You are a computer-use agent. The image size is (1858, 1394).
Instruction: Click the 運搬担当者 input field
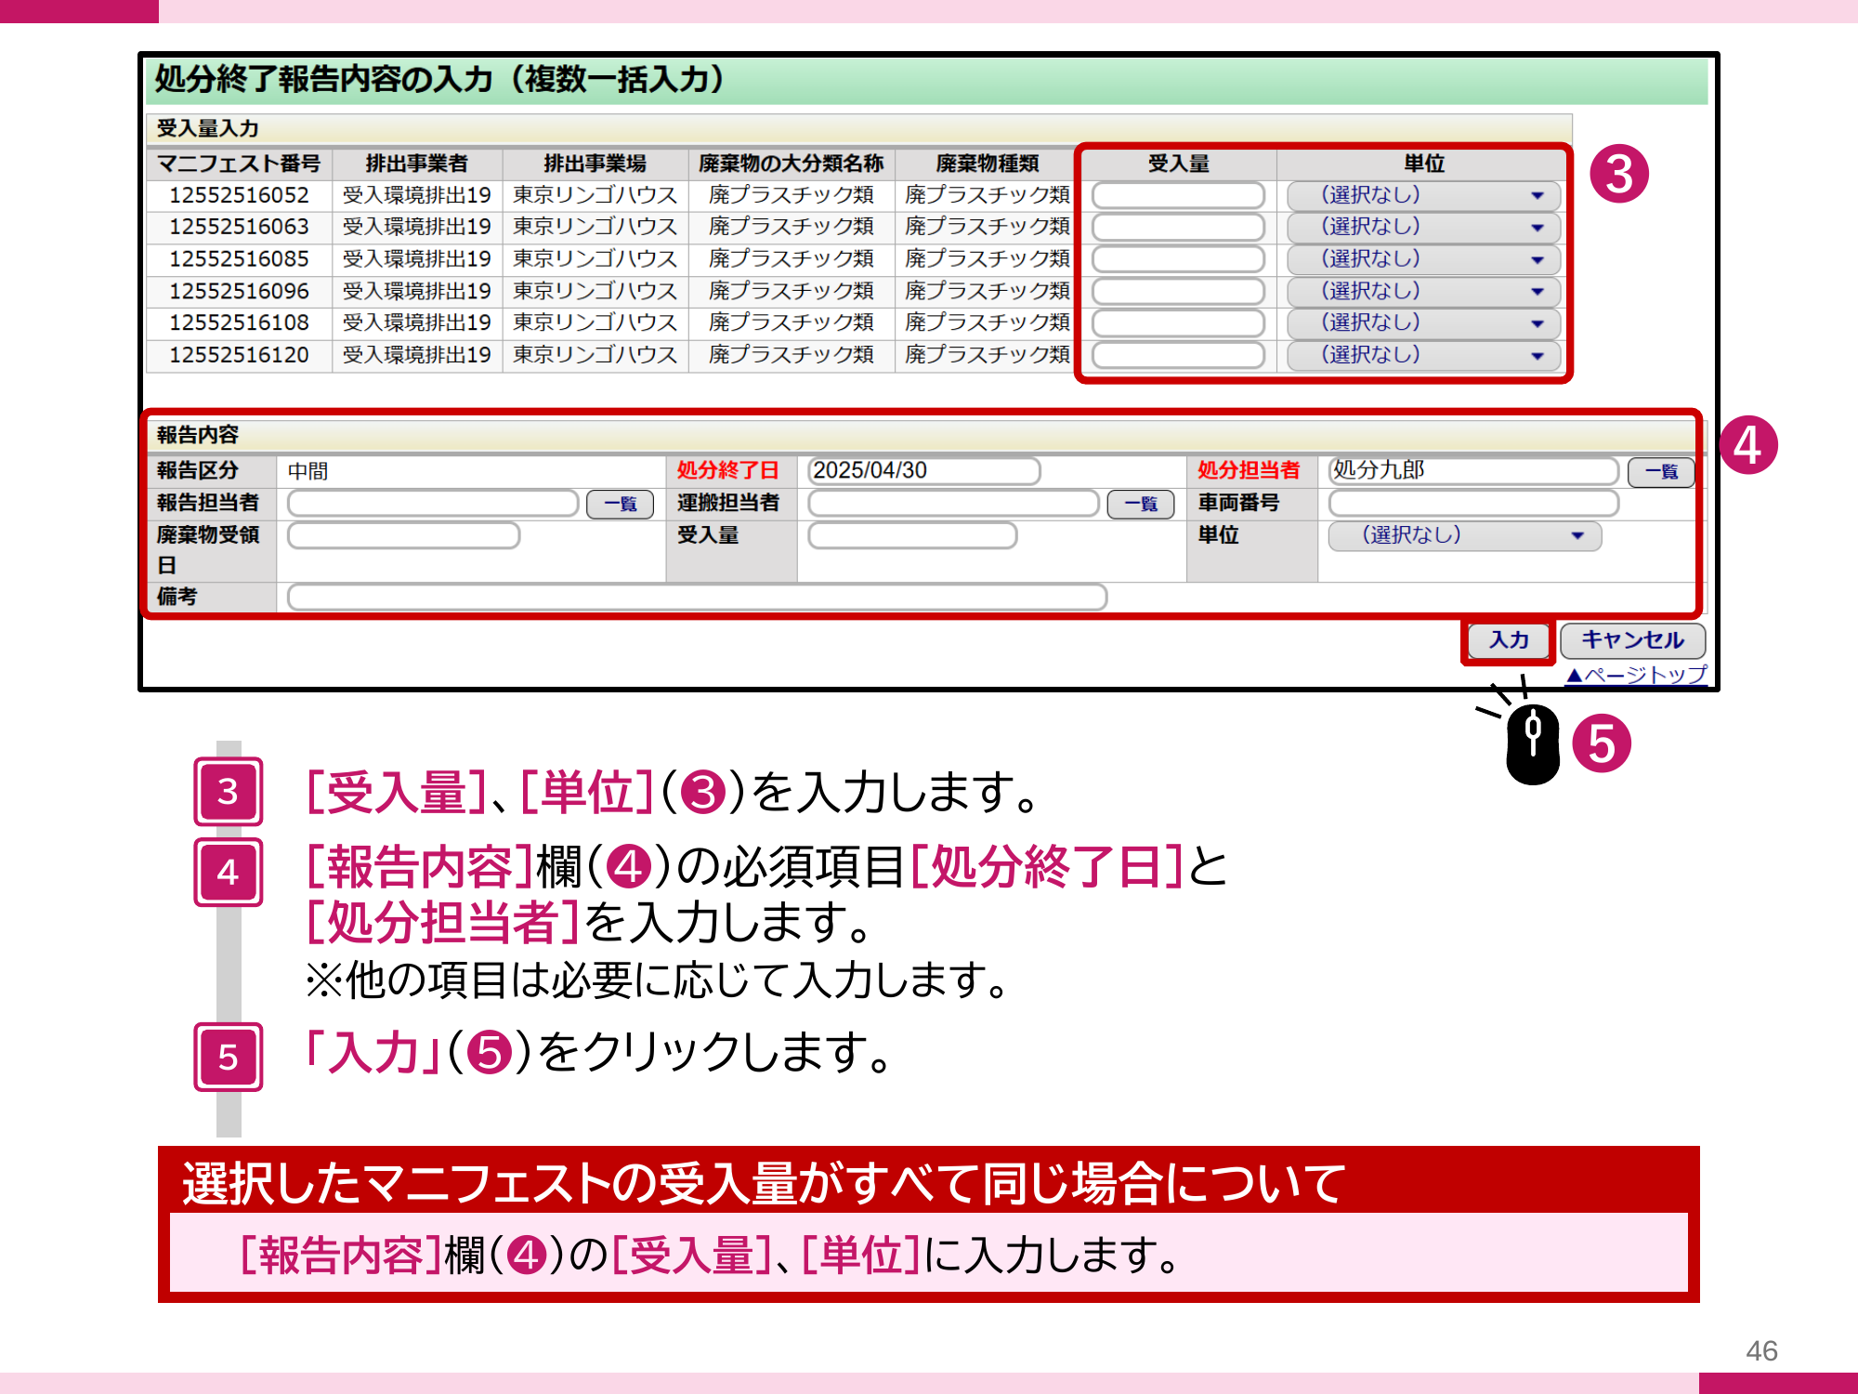(x=953, y=503)
